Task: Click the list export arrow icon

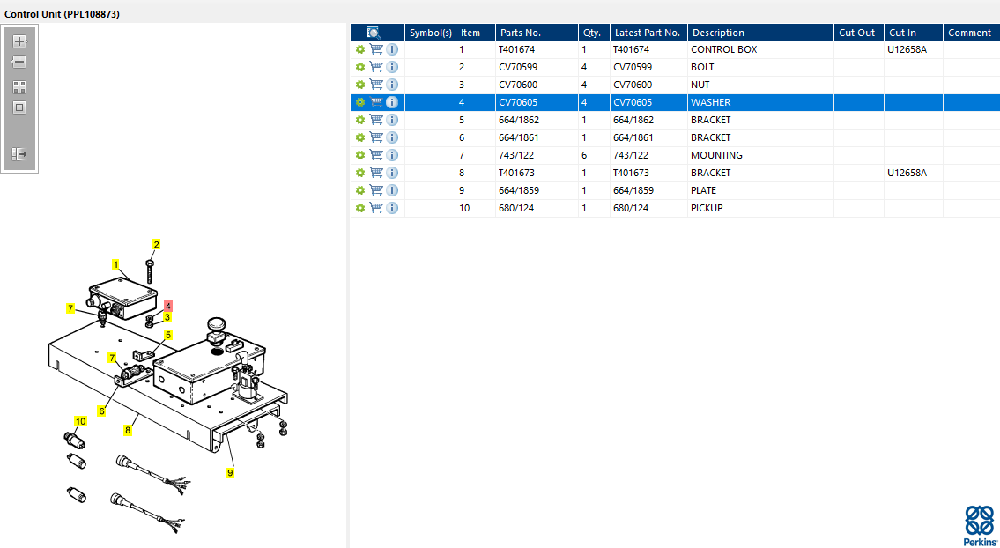Action: (19, 154)
